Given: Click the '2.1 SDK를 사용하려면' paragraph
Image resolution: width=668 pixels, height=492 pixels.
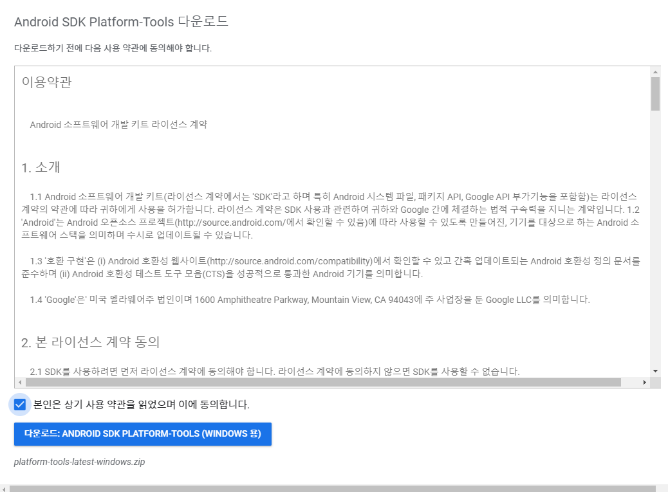Looking at the screenshot, I should coord(275,372).
